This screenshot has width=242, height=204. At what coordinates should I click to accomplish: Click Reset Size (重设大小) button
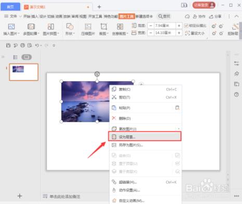pos(195,33)
